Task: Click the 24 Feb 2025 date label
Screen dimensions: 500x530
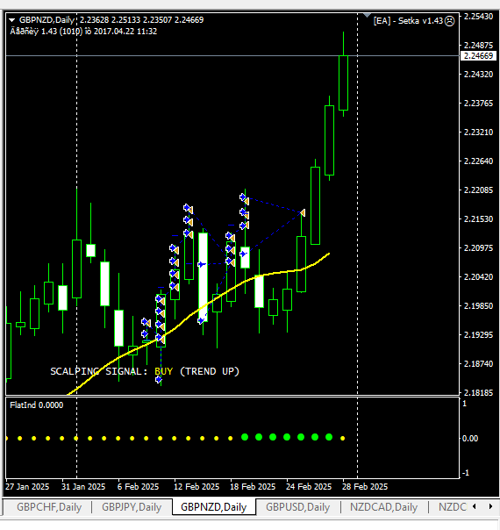Action: click(309, 487)
